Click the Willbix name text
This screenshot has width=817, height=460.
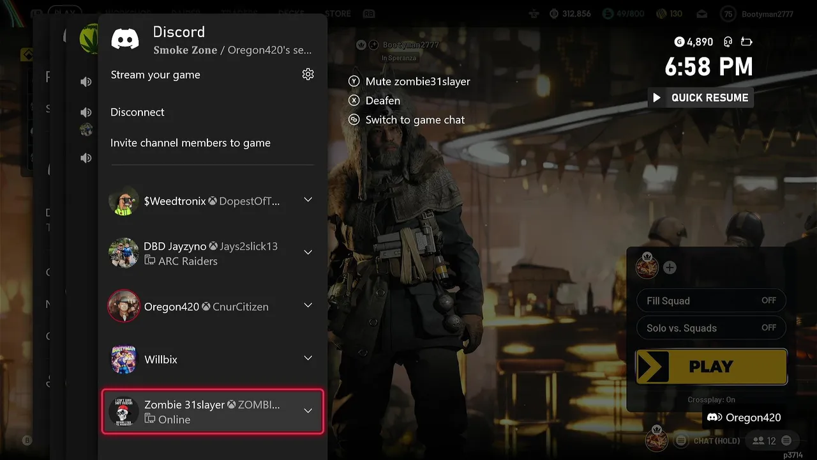tap(161, 360)
